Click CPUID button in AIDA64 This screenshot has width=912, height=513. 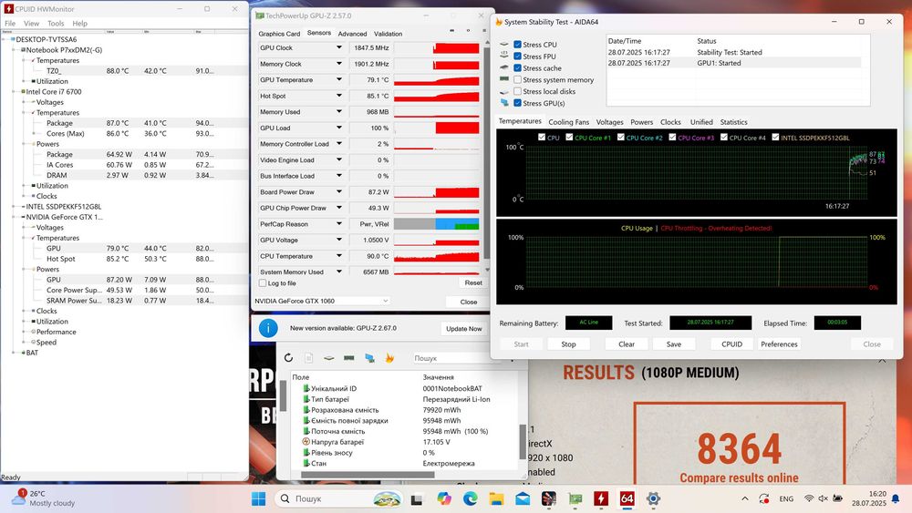pos(731,344)
